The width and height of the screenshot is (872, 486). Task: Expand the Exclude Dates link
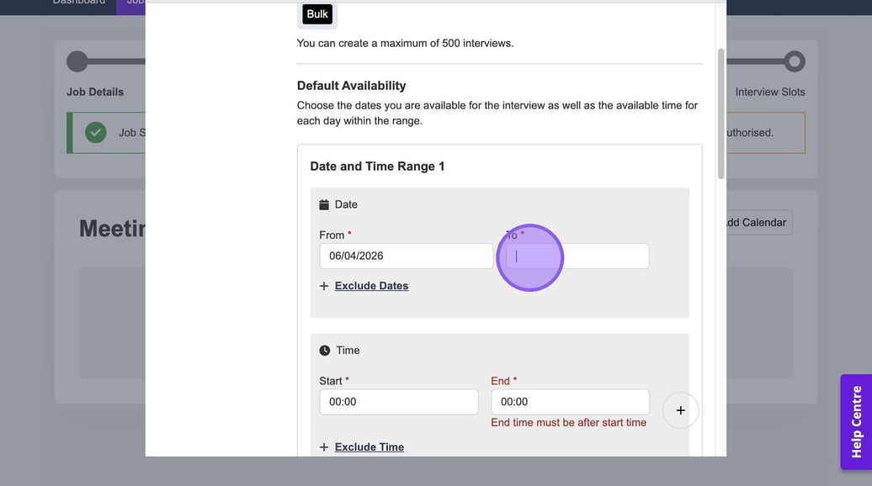point(371,286)
